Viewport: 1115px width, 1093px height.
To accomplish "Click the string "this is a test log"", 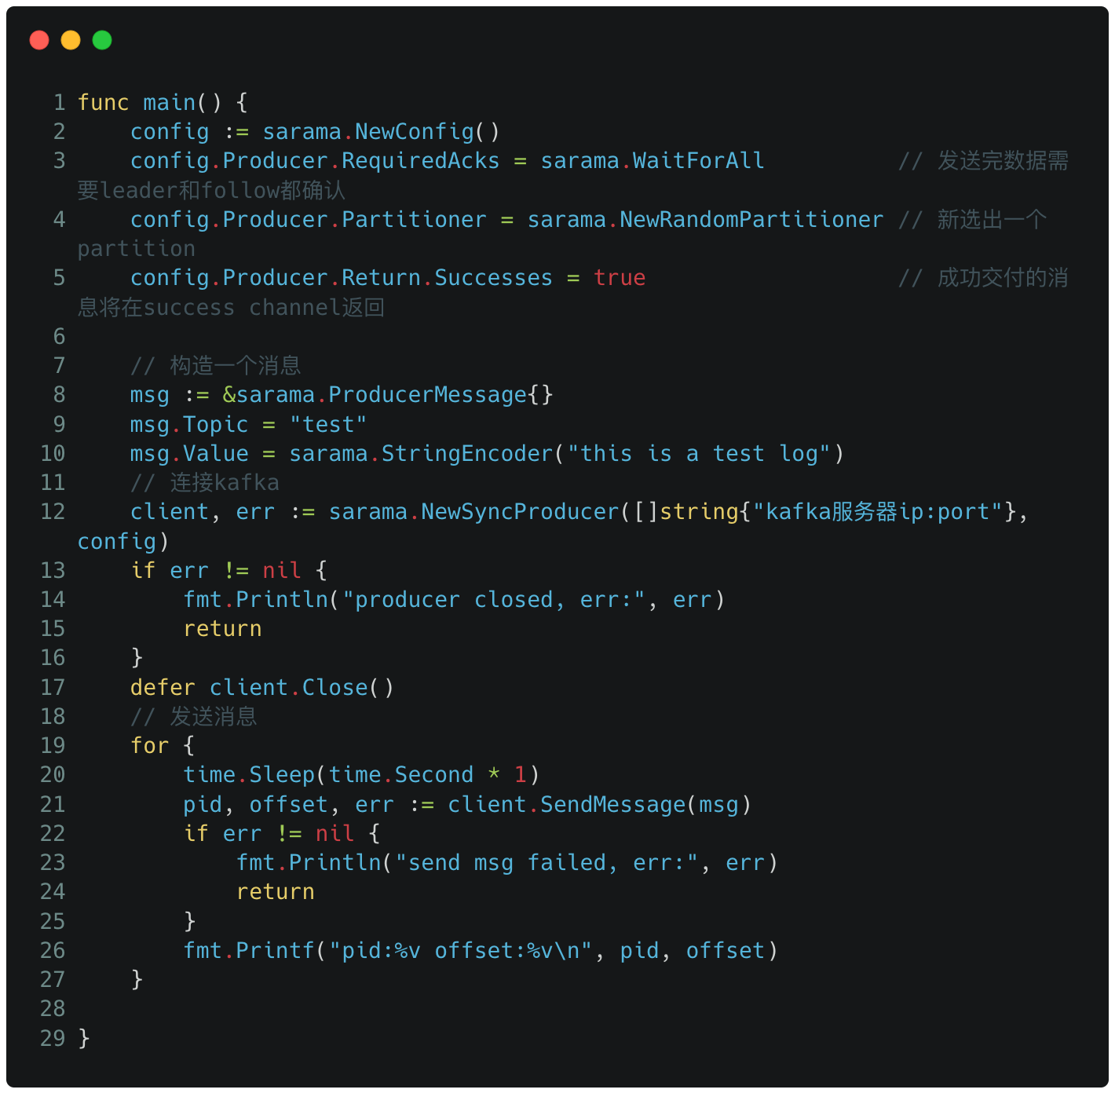I will click(x=699, y=454).
